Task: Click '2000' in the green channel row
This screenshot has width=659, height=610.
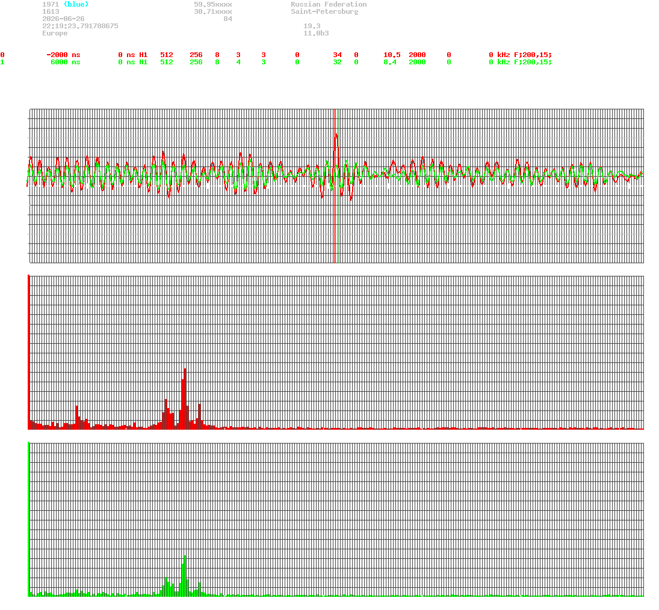Action: coord(417,62)
